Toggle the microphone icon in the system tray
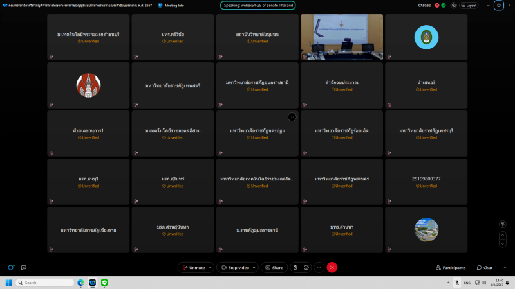This screenshot has height=289, width=515. point(456,283)
